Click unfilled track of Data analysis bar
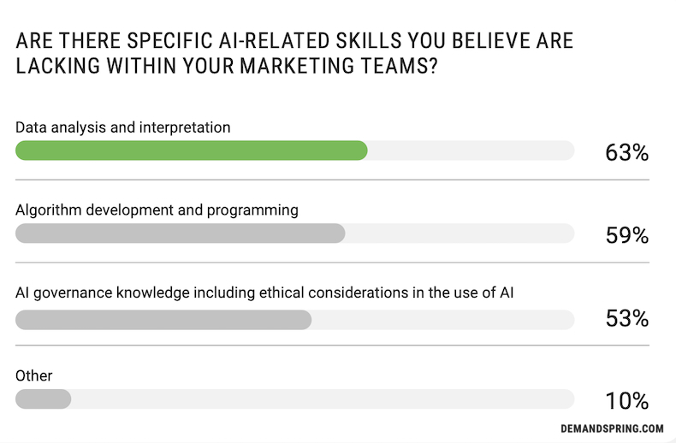Image resolution: width=676 pixels, height=443 pixels. (x=471, y=151)
